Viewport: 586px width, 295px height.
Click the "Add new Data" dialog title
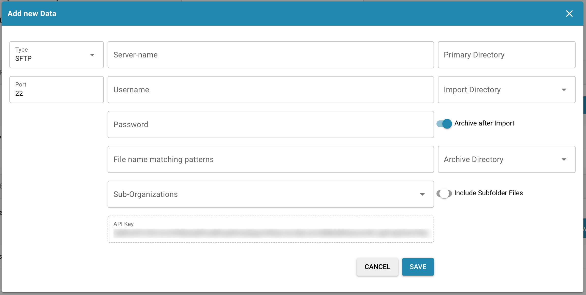click(x=32, y=13)
